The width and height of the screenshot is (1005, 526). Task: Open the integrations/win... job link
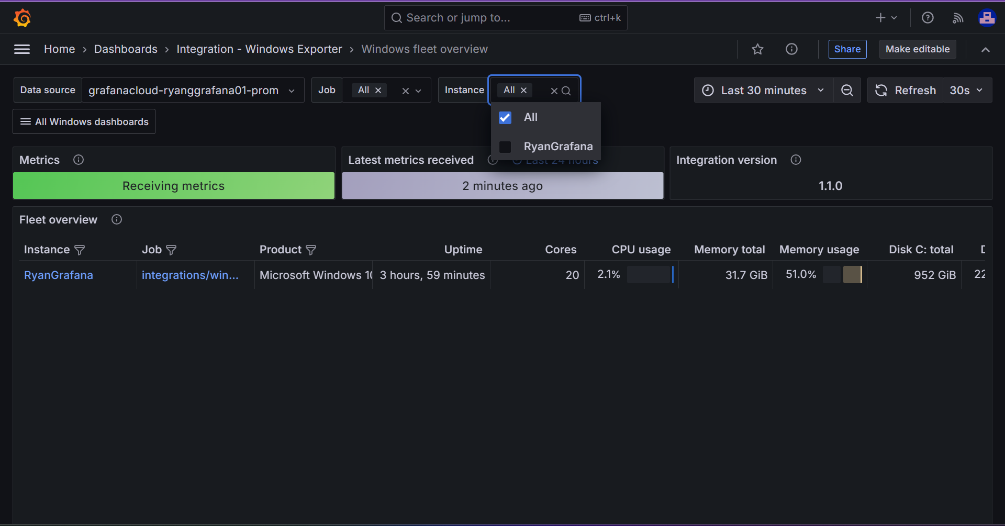point(190,275)
